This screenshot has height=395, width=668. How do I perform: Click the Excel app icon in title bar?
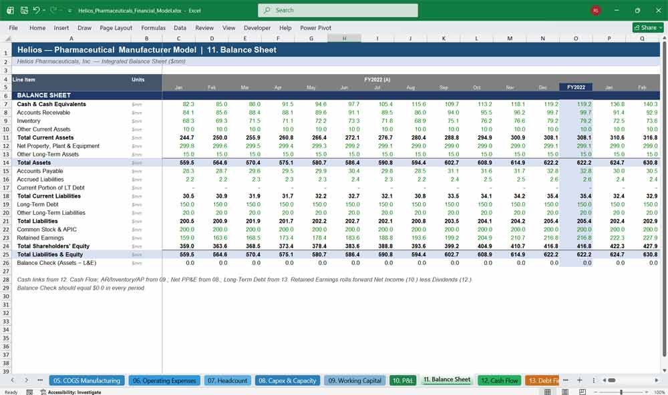(x=10, y=10)
